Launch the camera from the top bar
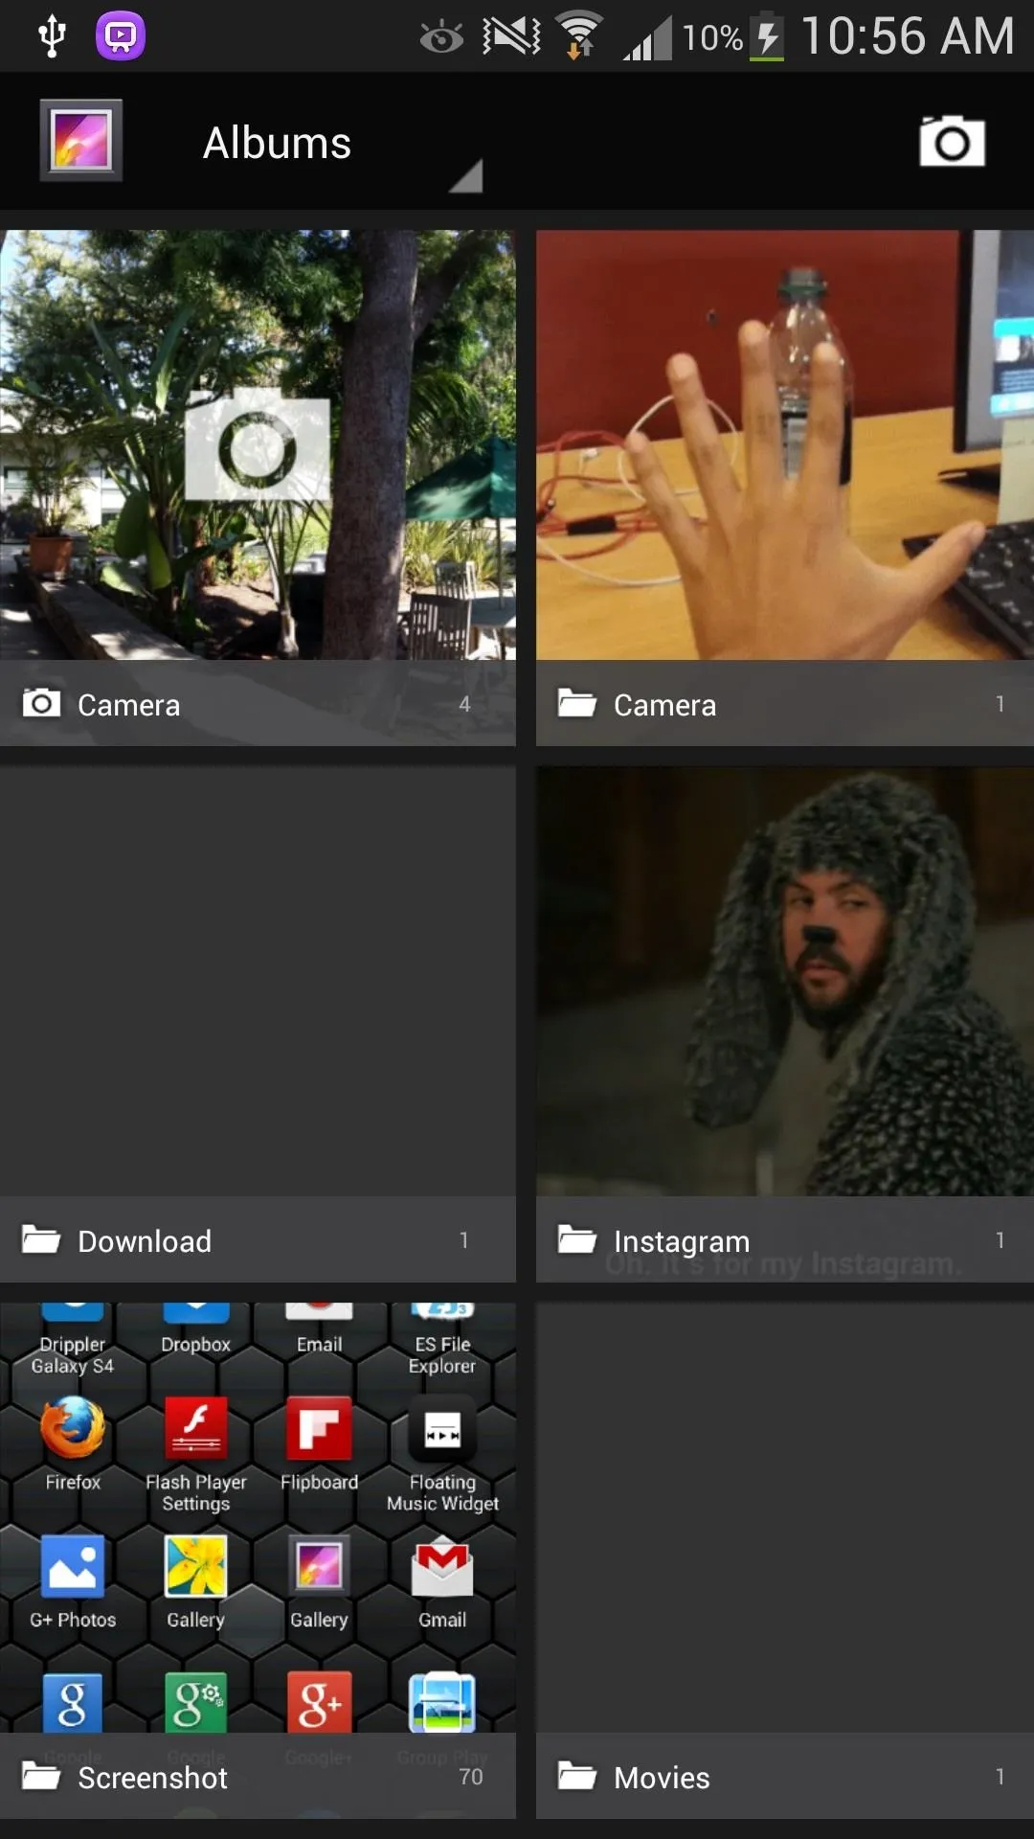Screen dimensions: 1034x1839 point(952,142)
